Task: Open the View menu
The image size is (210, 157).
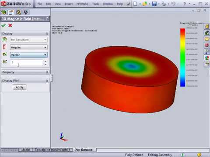Action: tap(58, 4)
